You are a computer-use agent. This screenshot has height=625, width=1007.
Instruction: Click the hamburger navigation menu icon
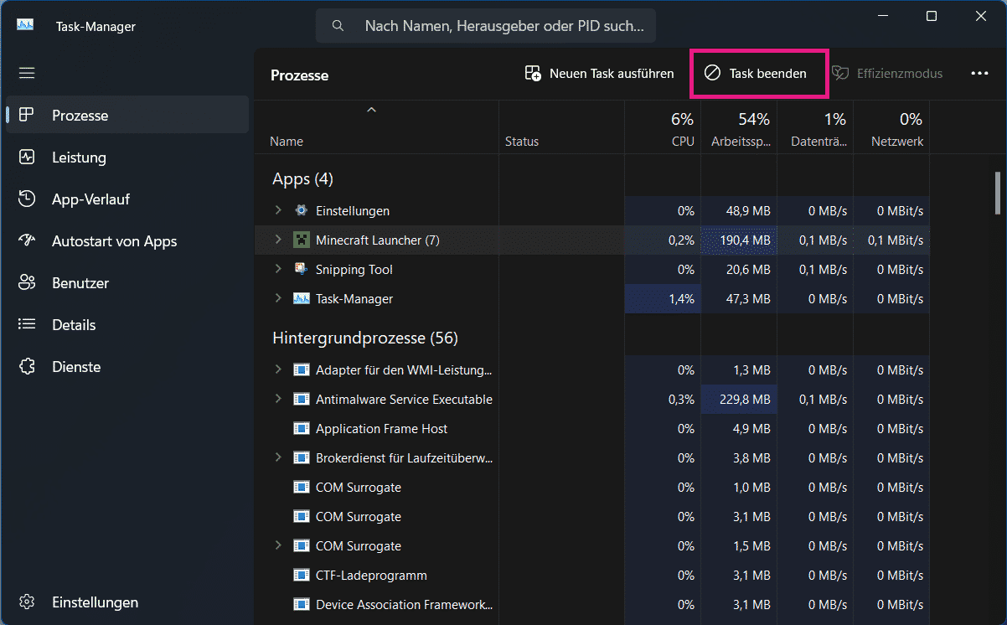click(x=27, y=73)
